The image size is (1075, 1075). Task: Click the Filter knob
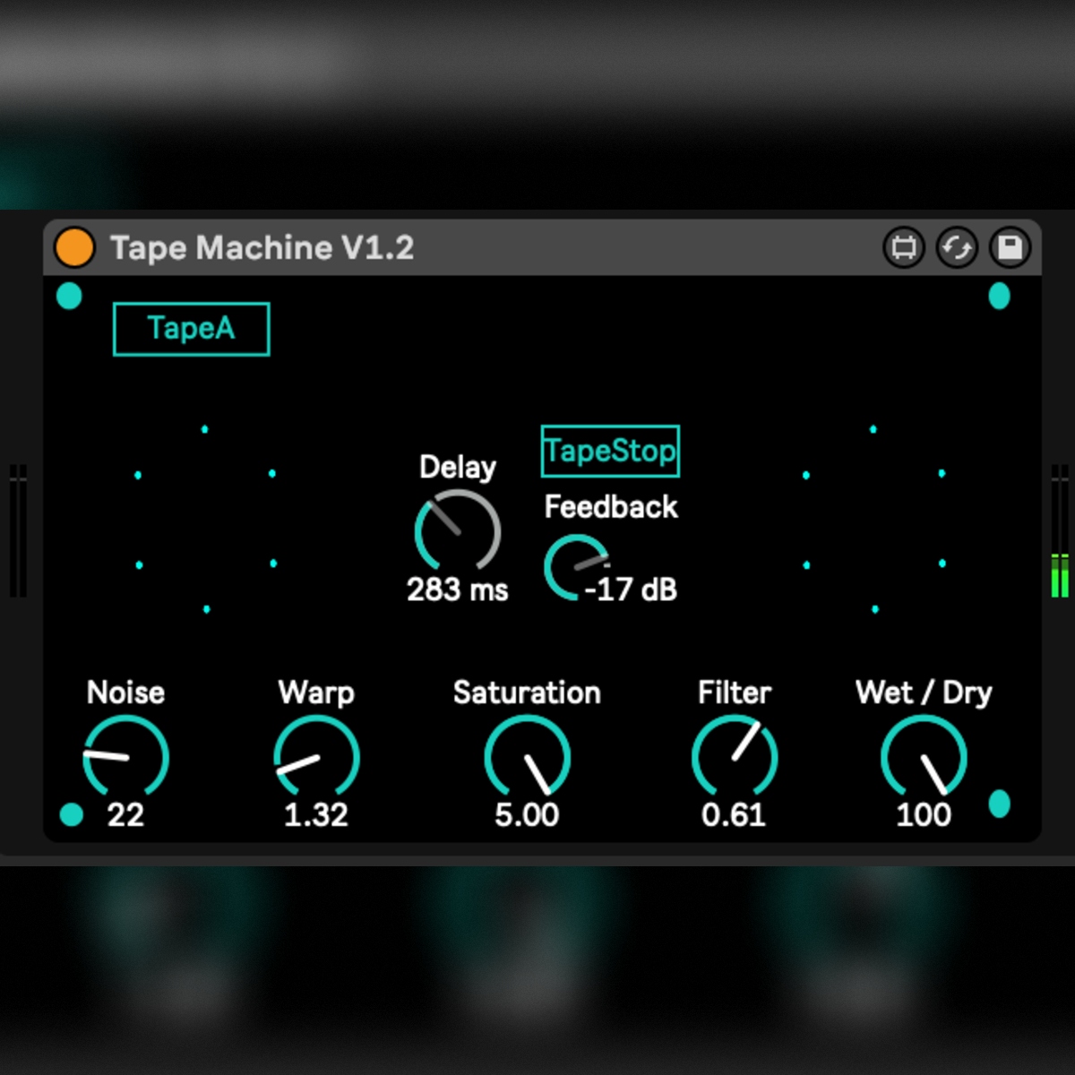735,756
